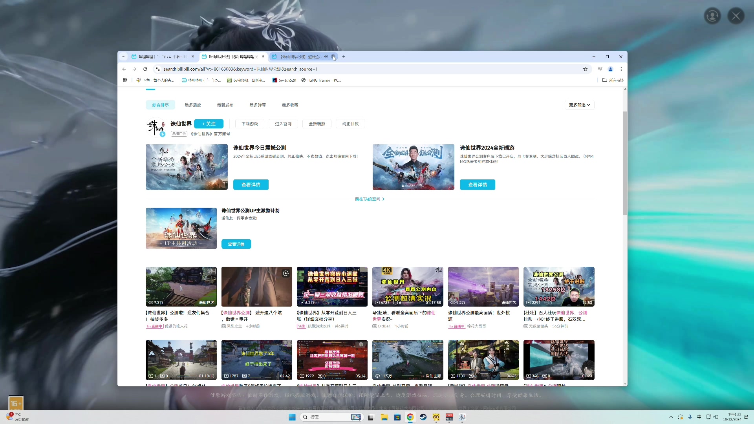Open Microsoft Store from the taskbar
Image resolution: width=754 pixels, height=424 pixels.
point(397,417)
